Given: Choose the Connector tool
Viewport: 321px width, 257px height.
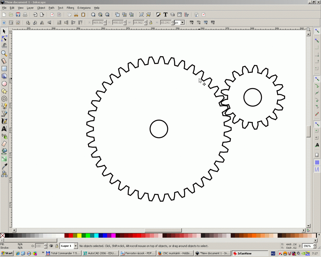Looking at the screenshot, I should pos(4,174).
